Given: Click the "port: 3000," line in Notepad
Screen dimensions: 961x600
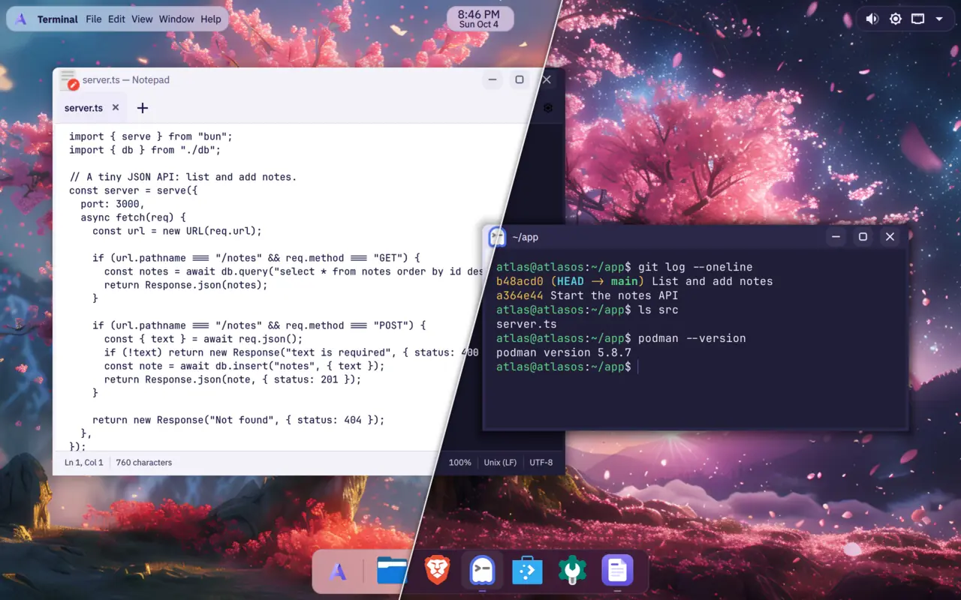Looking at the screenshot, I should (113, 204).
